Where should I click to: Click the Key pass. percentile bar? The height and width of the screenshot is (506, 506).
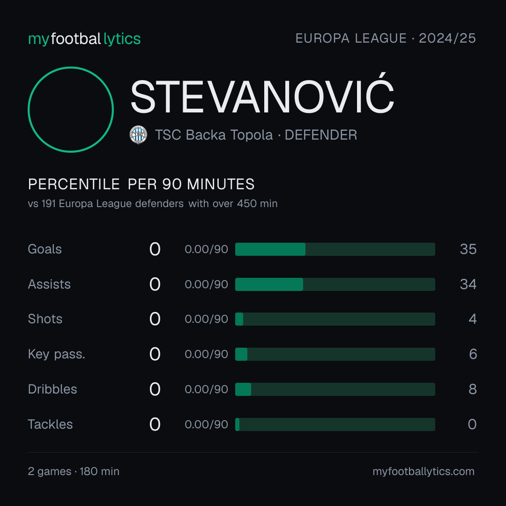335,354
